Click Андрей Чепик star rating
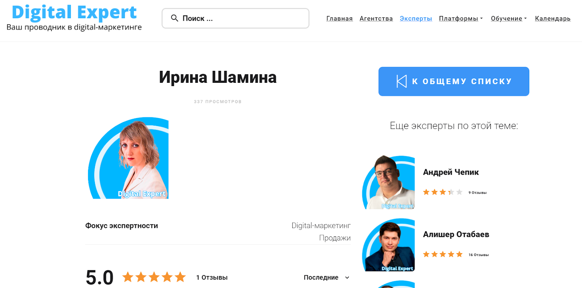 tap(443, 192)
